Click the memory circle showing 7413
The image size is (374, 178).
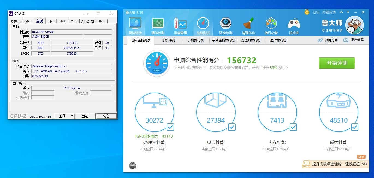click(x=277, y=112)
